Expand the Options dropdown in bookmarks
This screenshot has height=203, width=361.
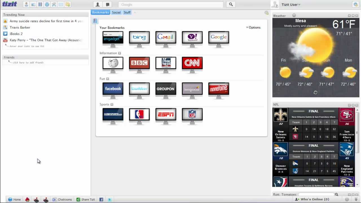253,27
